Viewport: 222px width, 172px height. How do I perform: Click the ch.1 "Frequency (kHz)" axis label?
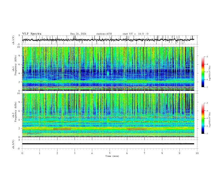(15, 65)
